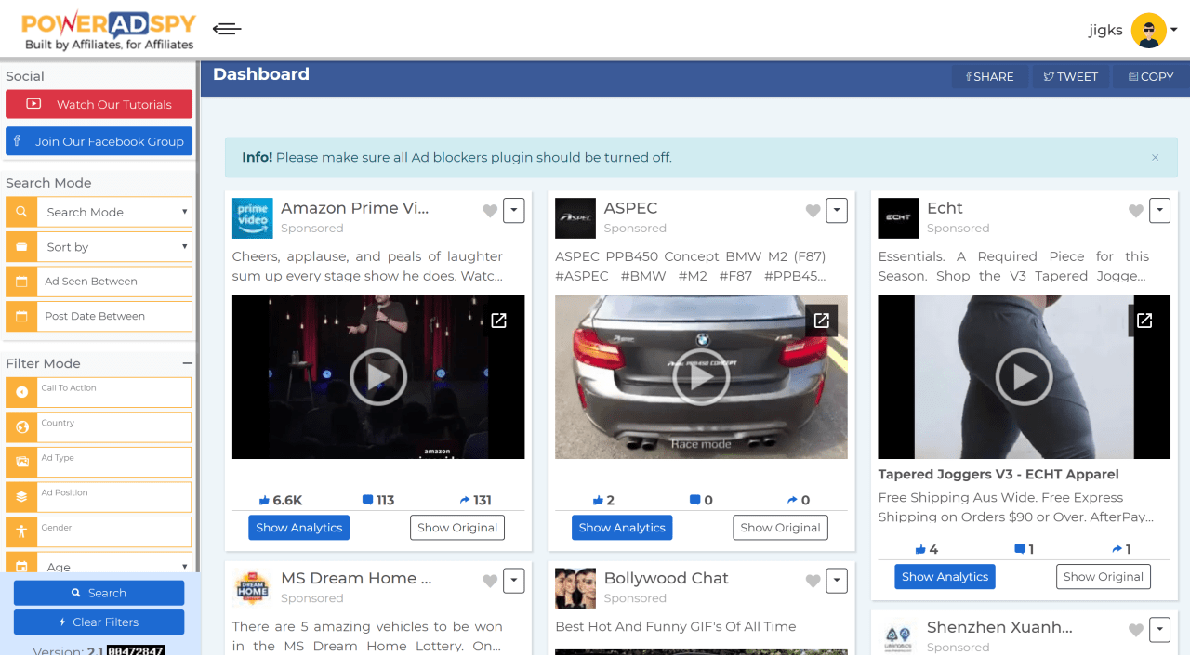The height and width of the screenshot is (655, 1190).
Task: Click the PowerAdSpy logo
Action: click(x=108, y=30)
